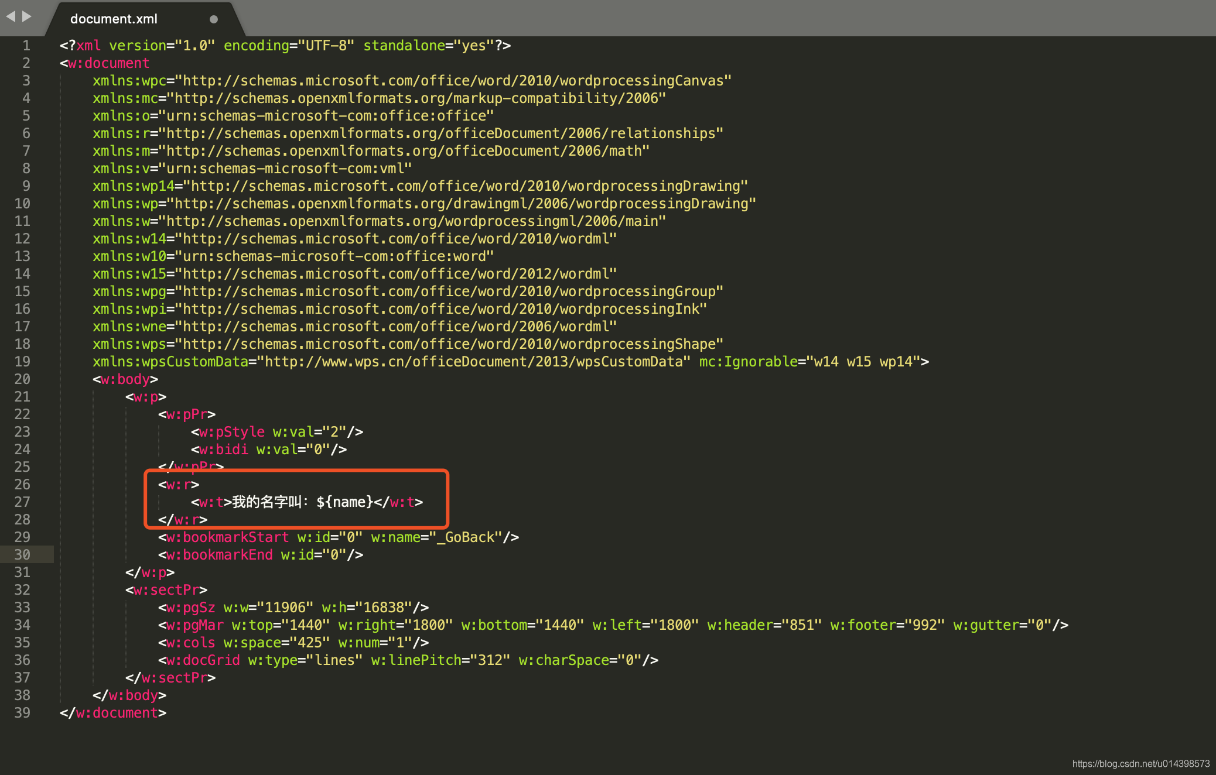Viewport: 1216px width, 775px height.
Task: Click the xmlns:o office urn value
Action: [x=326, y=116]
